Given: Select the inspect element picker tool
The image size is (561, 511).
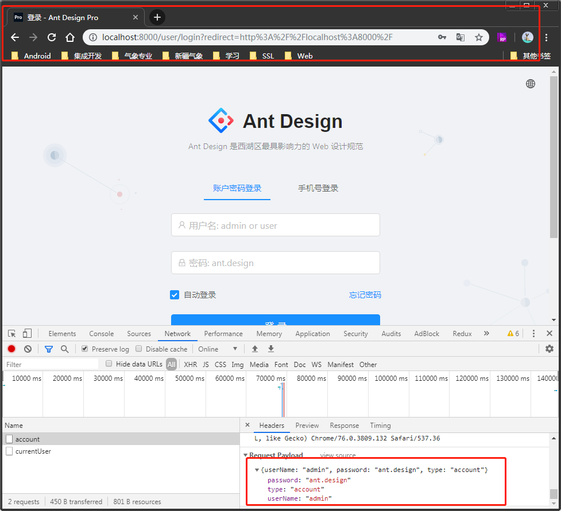Looking at the screenshot, I should (x=11, y=333).
